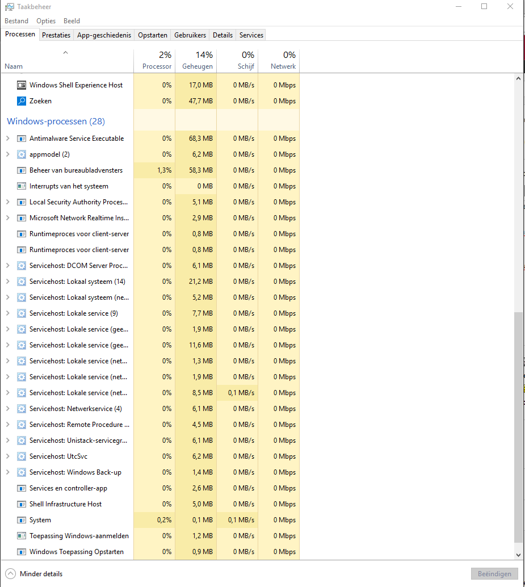
Task: Expand Local Security Authority Process row
Action: (x=8, y=202)
